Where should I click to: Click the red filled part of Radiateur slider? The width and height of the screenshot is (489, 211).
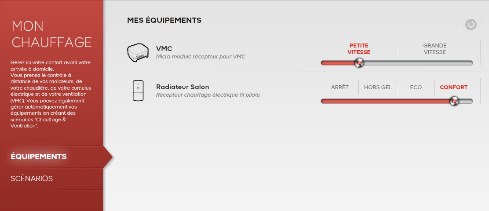pyautogui.click(x=385, y=101)
